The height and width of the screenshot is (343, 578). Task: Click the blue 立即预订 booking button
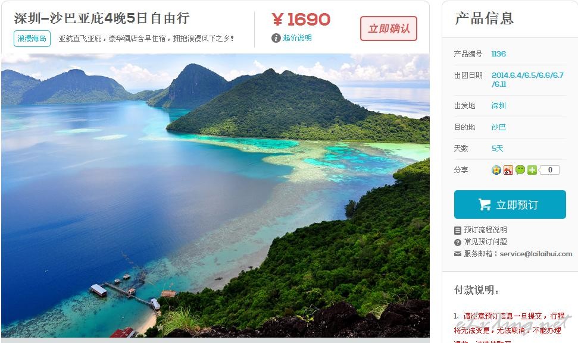(x=510, y=204)
